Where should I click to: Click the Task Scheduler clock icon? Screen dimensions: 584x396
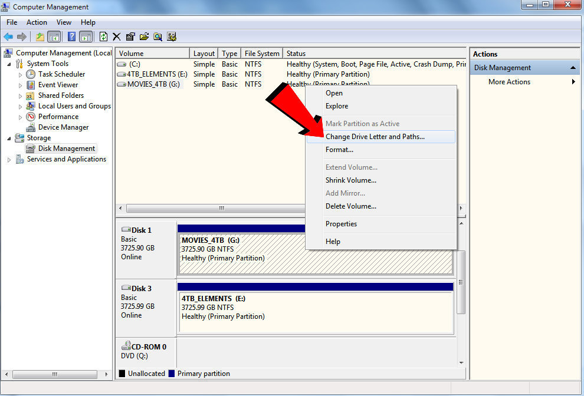(31, 74)
